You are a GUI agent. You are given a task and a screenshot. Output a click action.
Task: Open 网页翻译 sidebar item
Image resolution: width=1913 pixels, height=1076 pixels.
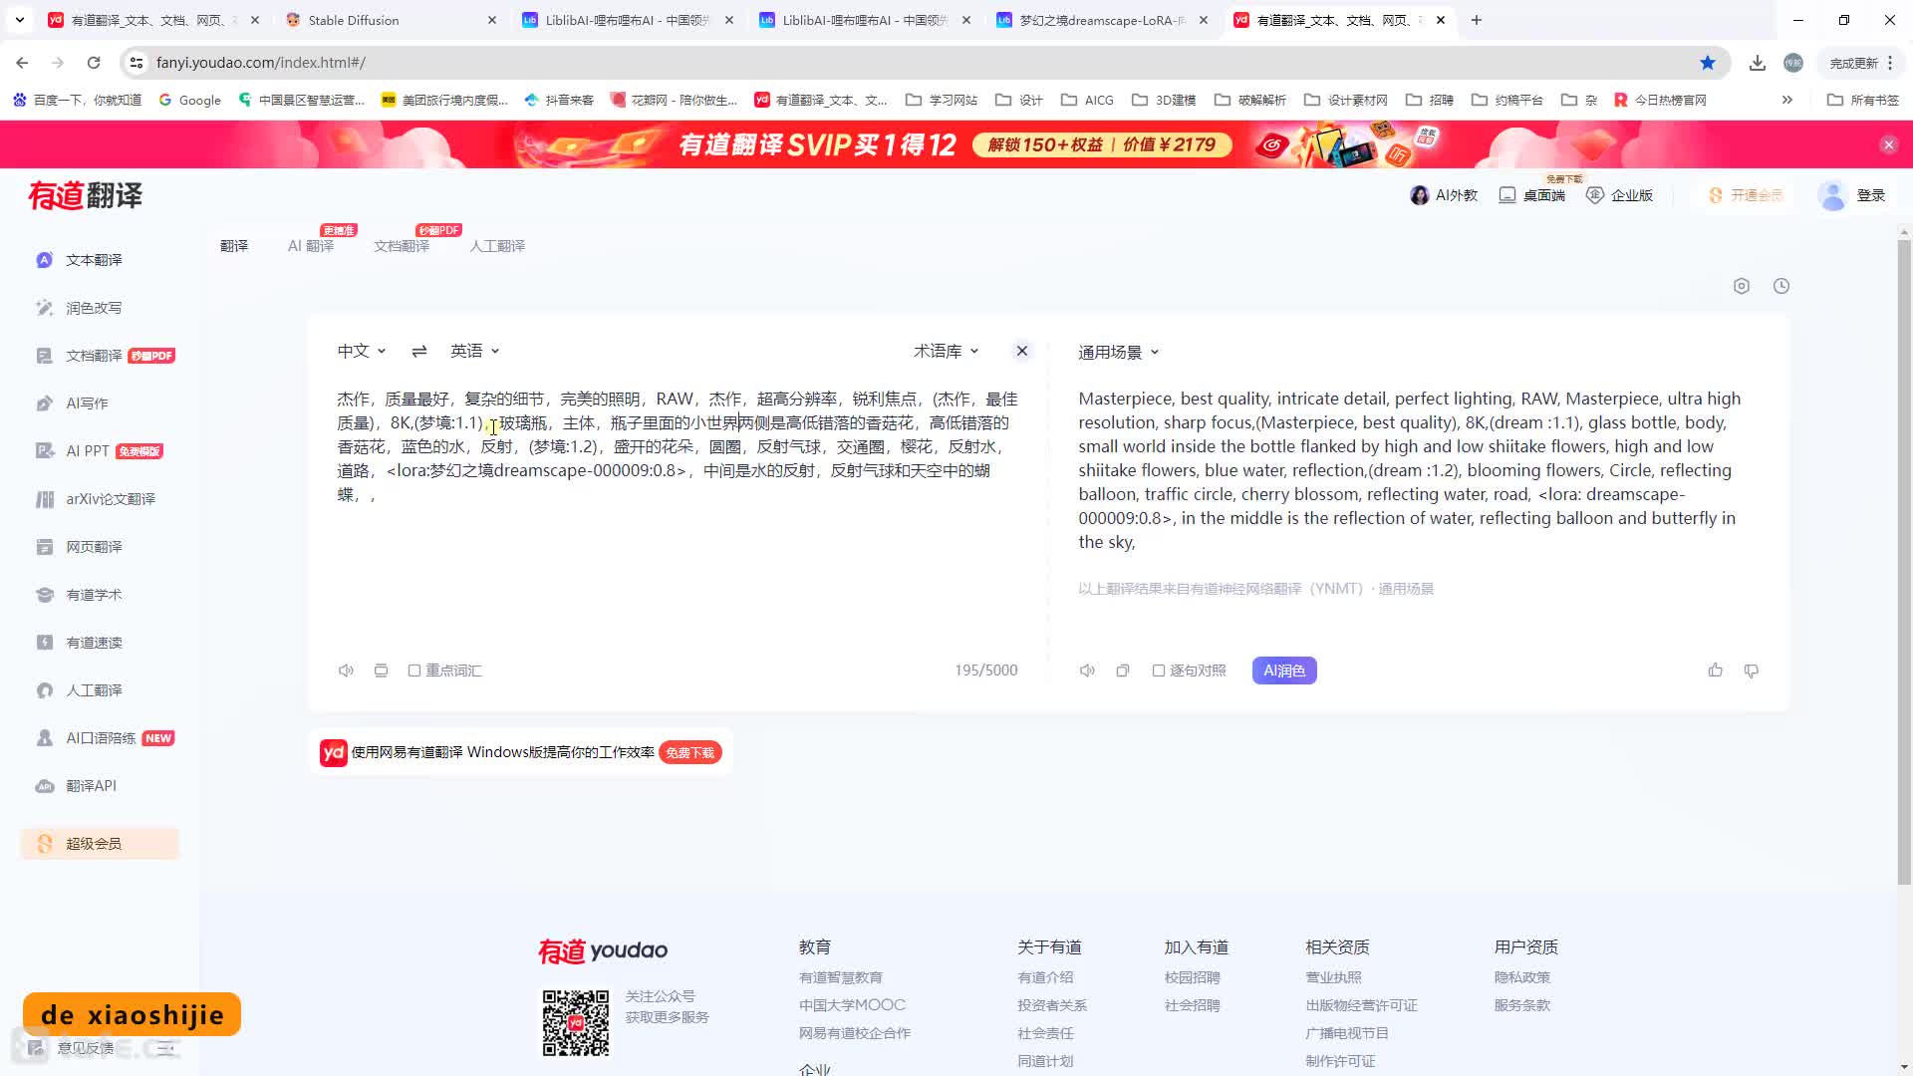tap(94, 547)
